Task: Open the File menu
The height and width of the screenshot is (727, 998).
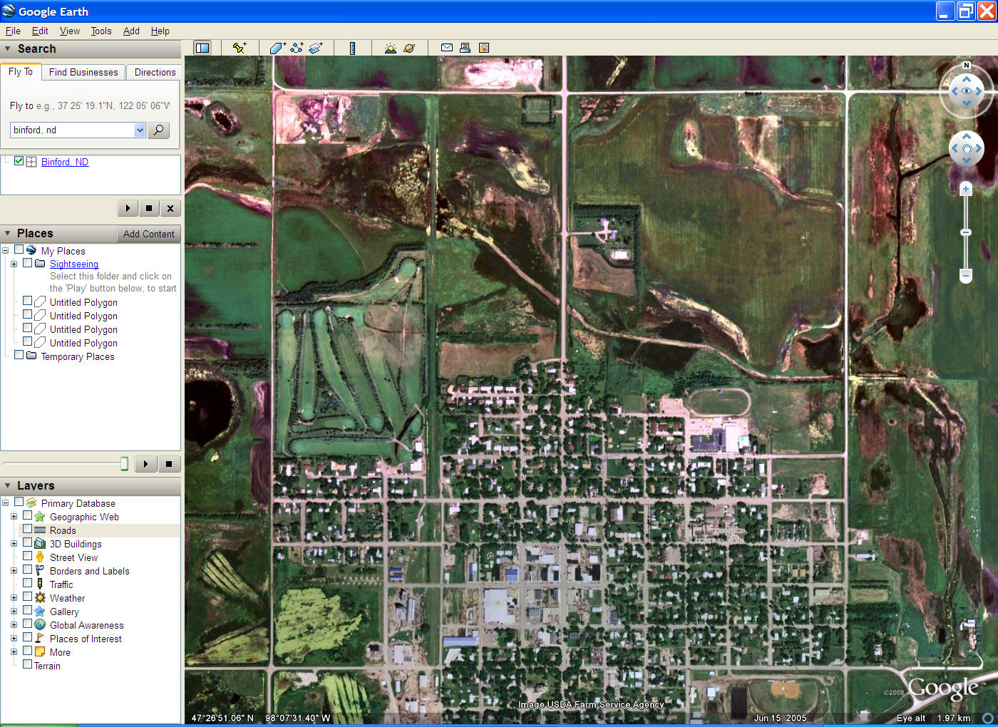Action: (x=13, y=31)
